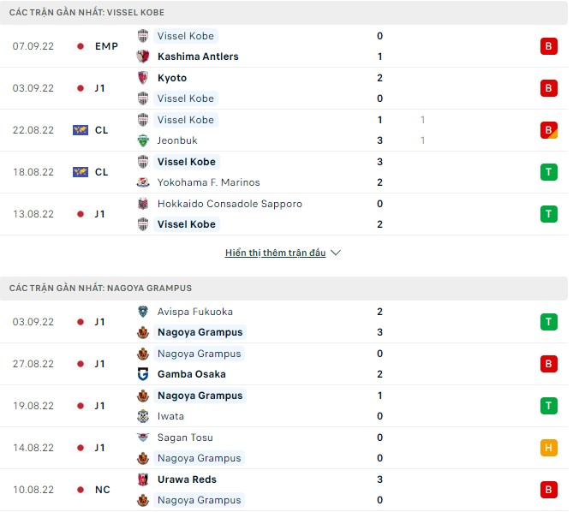This screenshot has width=573, height=512.
Task: Click the Yokohama F. Marinos crest
Action: click(x=144, y=182)
